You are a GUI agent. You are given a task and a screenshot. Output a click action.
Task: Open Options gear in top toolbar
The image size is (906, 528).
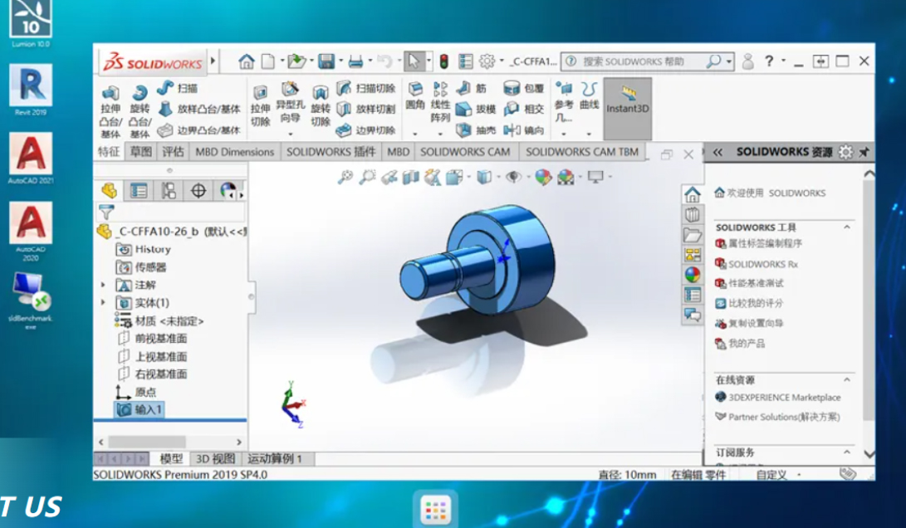[x=487, y=61]
